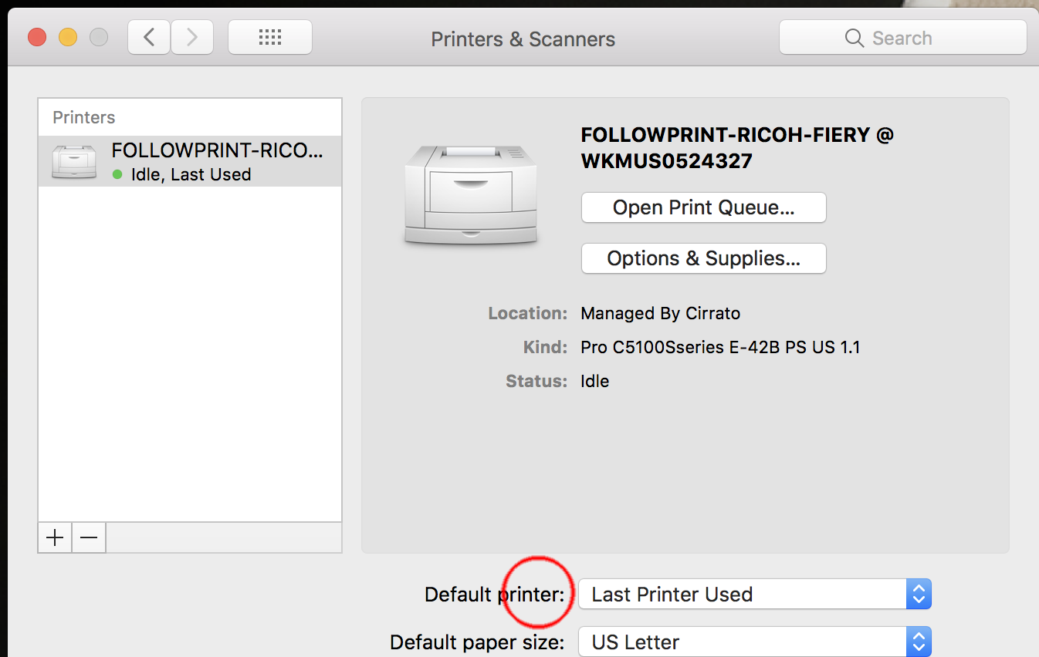Image resolution: width=1039 pixels, height=657 pixels.
Task: Add a printer with the plus button
Action: coord(55,537)
